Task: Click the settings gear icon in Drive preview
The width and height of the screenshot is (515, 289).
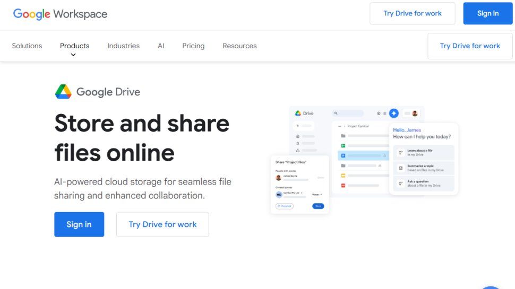Action: pos(379,113)
